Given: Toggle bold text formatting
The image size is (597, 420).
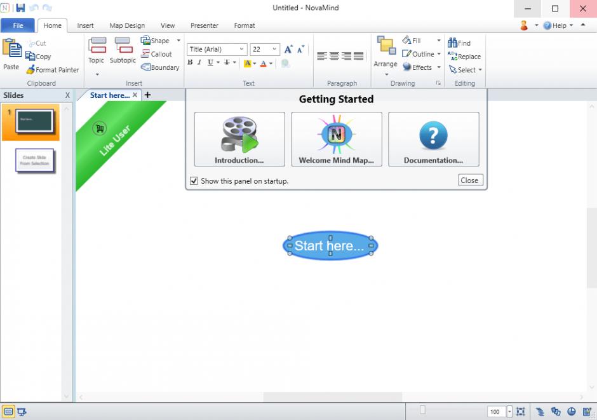Looking at the screenshot, I should [x=190, y=62].
